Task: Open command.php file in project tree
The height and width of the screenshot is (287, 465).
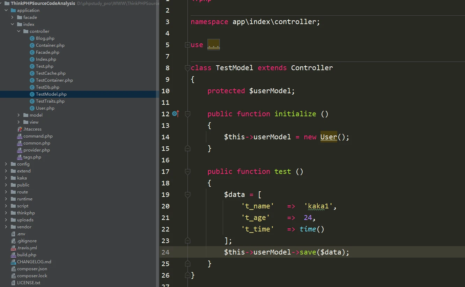Action: [x=38, y=136]
